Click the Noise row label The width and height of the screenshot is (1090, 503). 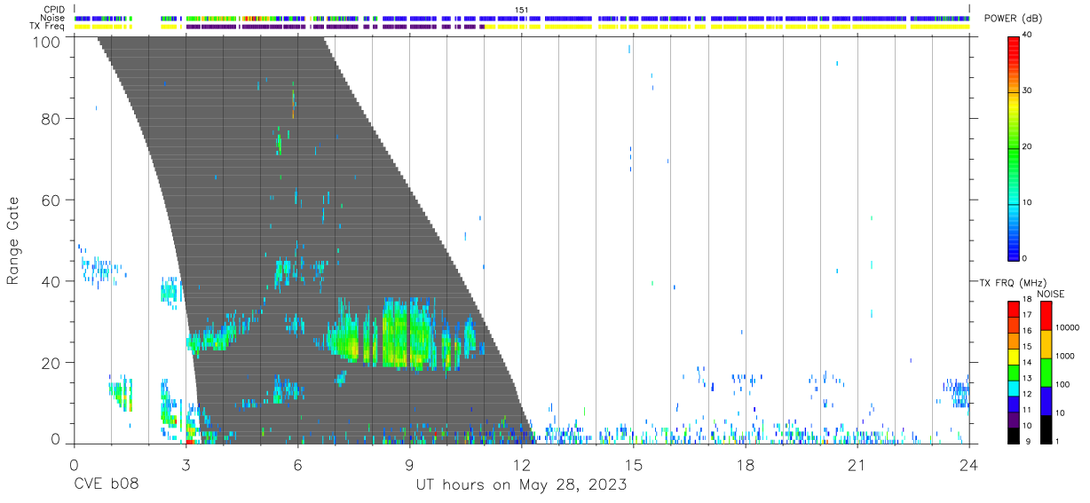coord(52,18)
